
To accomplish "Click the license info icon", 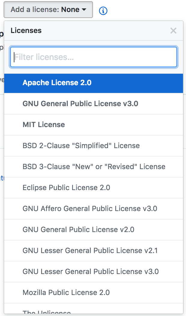I will pos(103,11).
